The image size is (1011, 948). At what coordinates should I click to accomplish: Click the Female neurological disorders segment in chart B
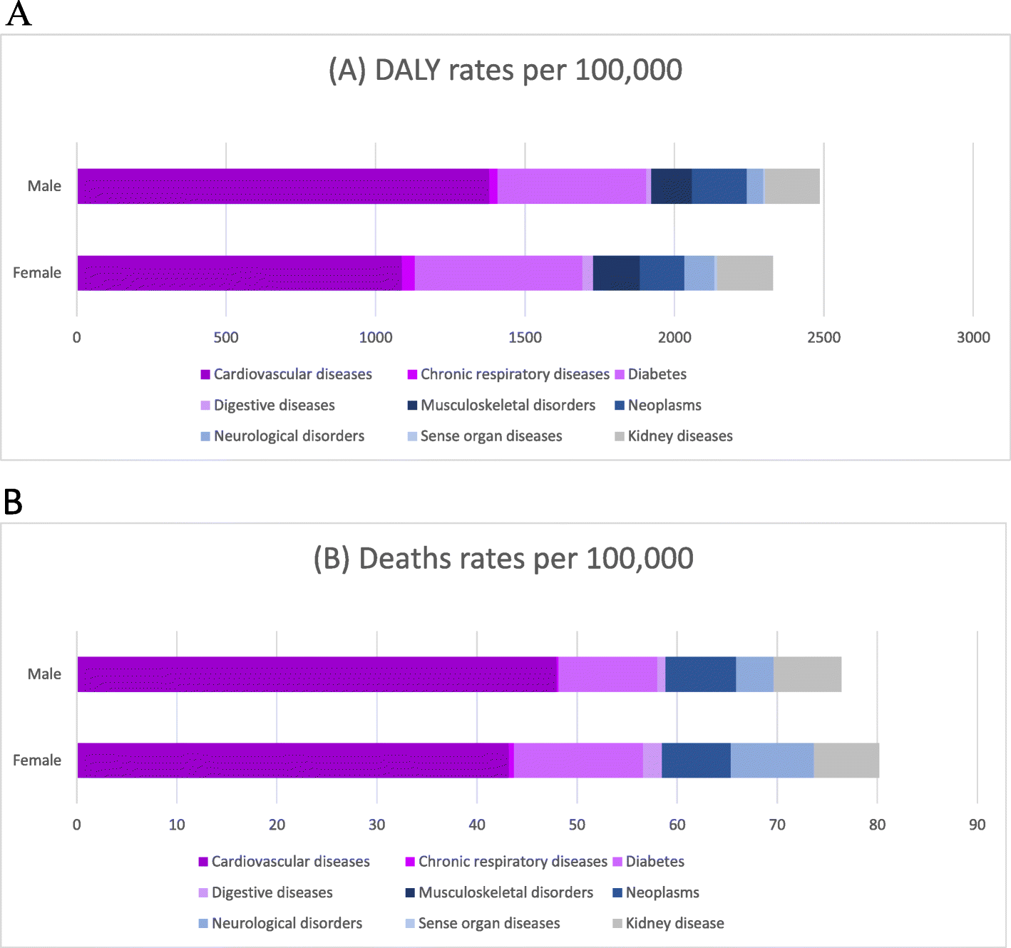click(772, 761)
